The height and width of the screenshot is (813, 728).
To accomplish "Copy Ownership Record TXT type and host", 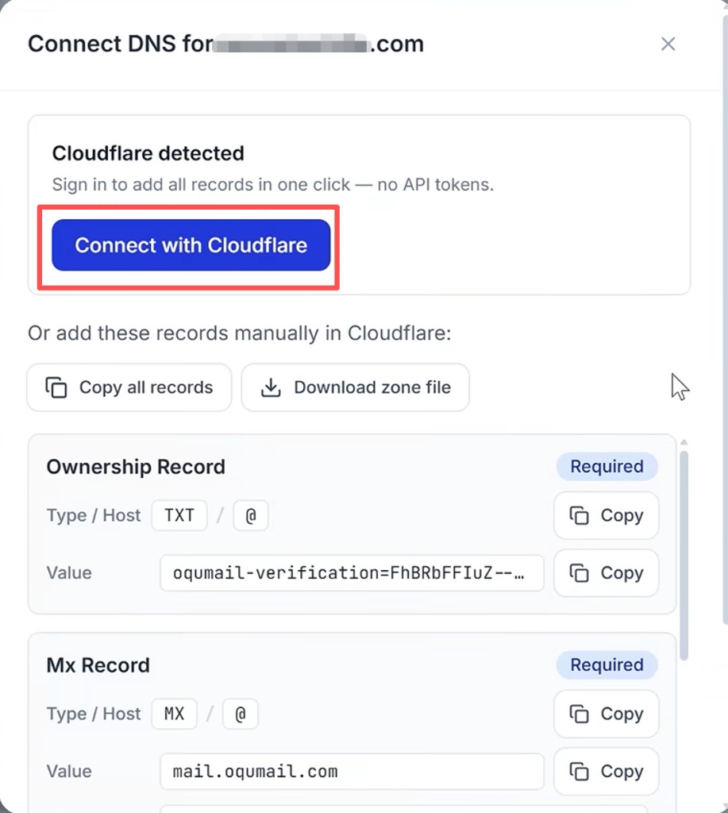I will 607,515.
